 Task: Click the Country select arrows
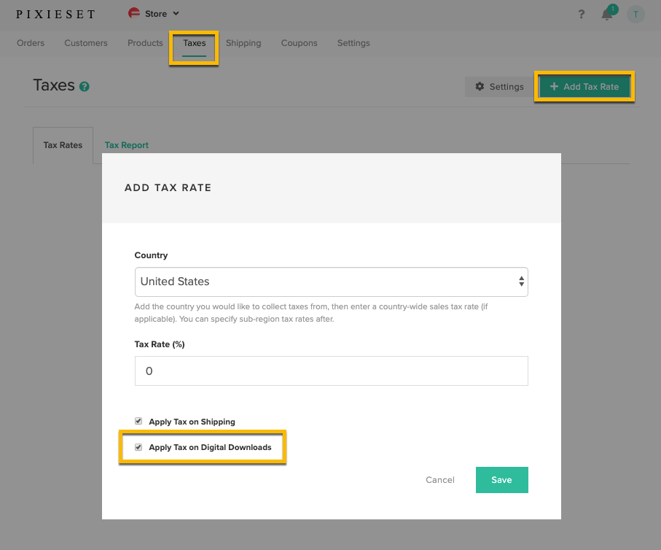522,282
